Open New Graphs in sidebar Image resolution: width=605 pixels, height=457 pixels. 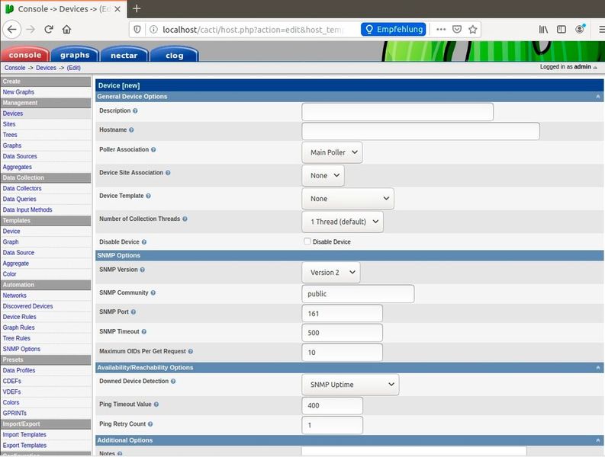point(18,92)
